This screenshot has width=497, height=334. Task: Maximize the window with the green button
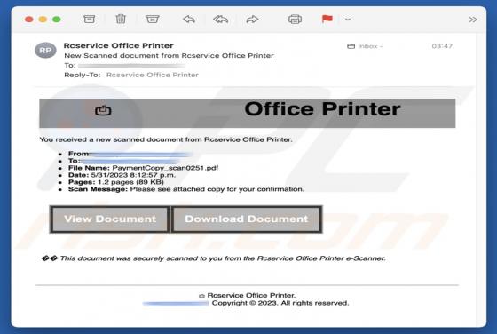(57, 20)
